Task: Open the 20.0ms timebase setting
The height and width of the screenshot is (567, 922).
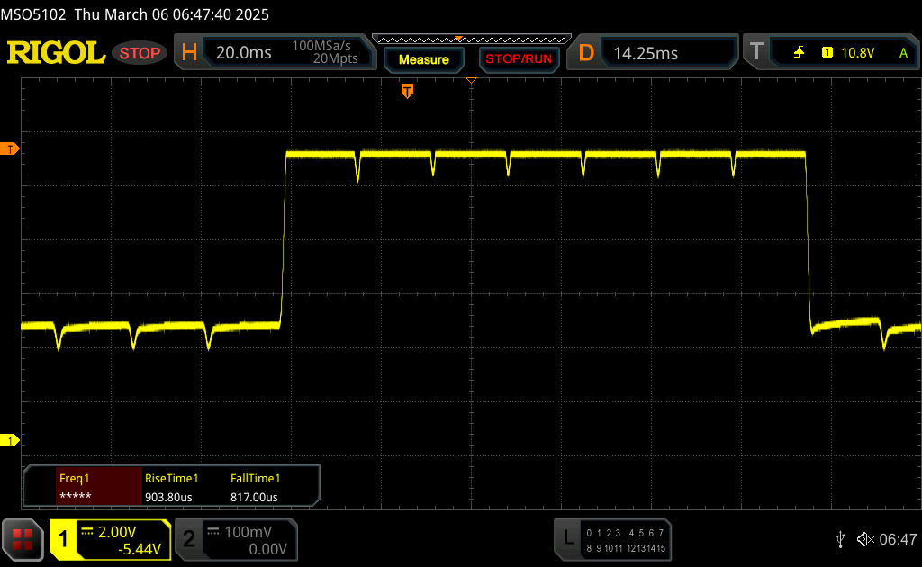Action: tap(244, 53)
